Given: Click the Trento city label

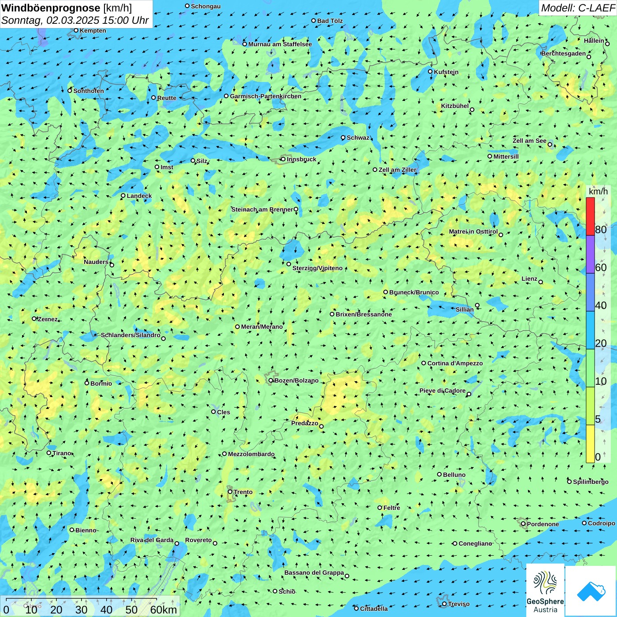Looking at the screenshot, I should [243, 492].
